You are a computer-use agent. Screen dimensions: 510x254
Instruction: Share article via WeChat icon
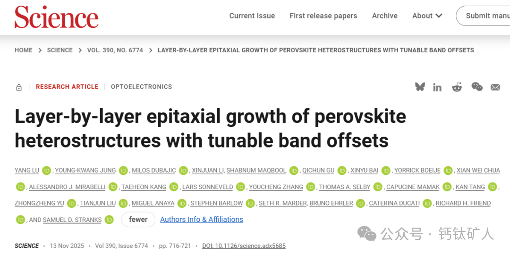[x=477, y=87]
